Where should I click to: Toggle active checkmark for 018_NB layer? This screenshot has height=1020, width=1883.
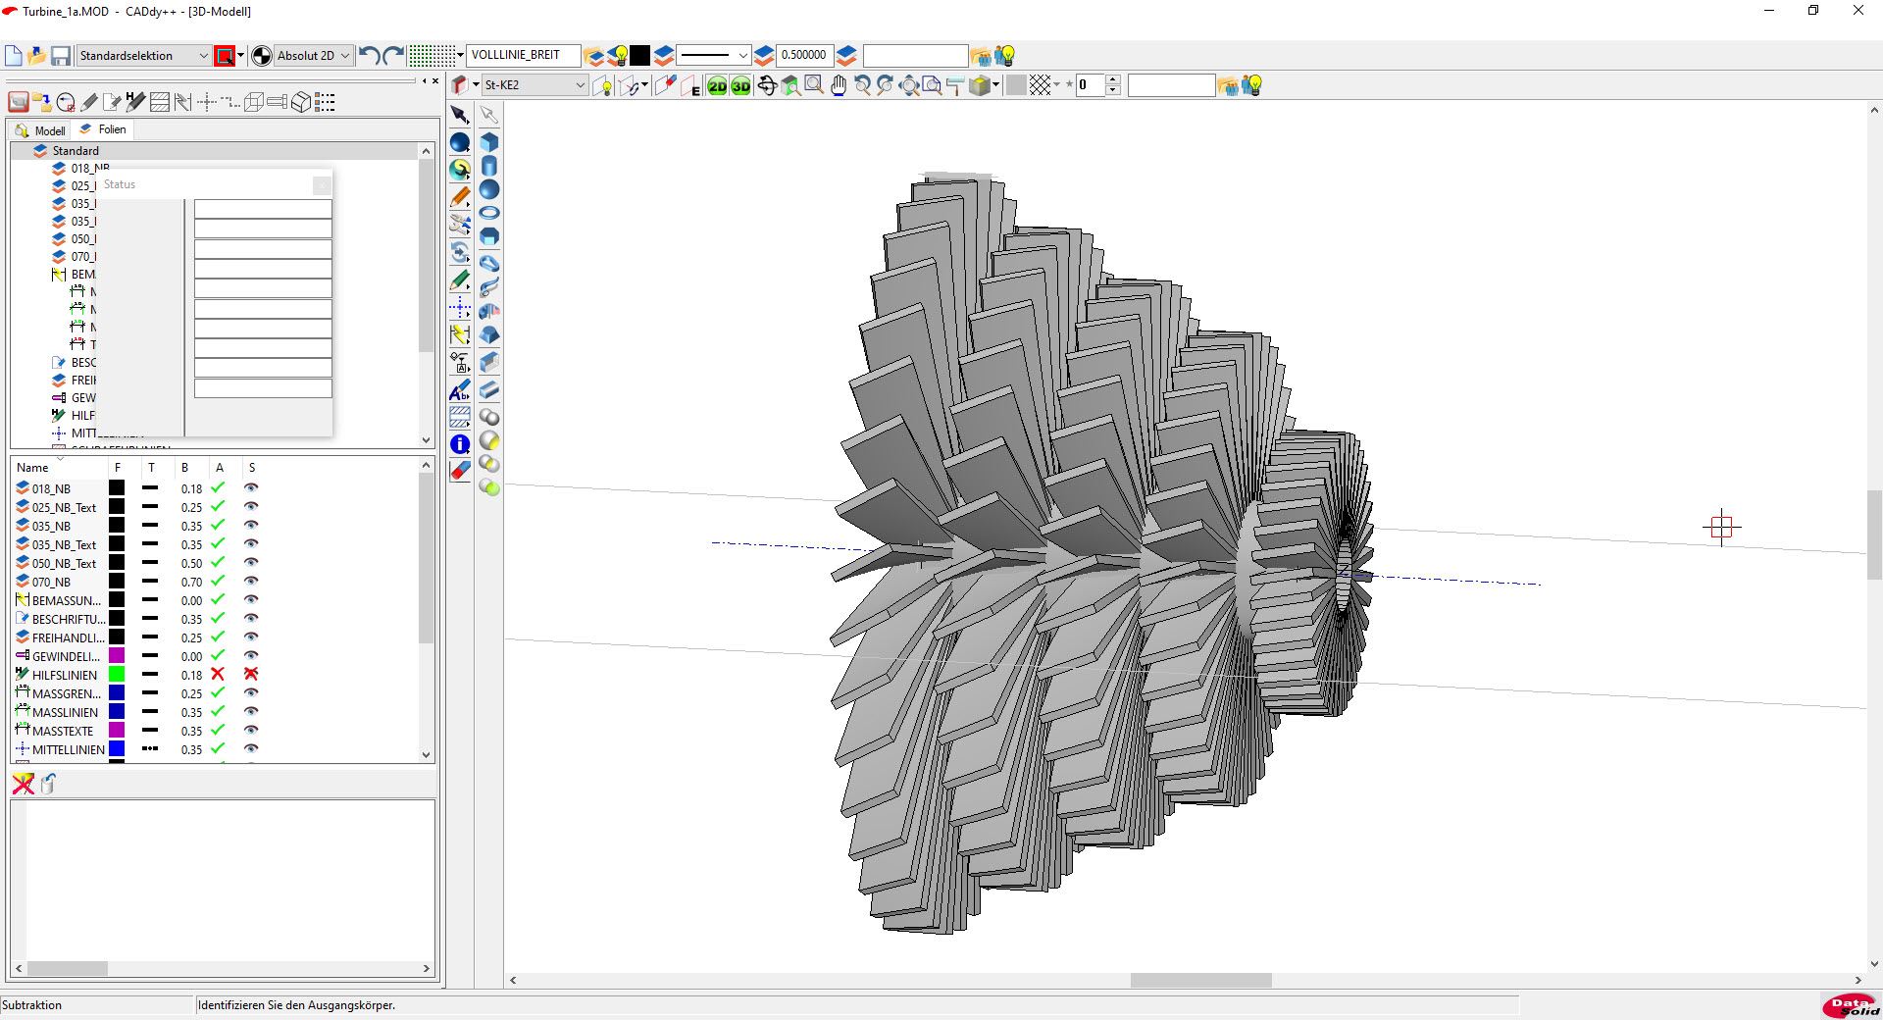click(218, 488)
